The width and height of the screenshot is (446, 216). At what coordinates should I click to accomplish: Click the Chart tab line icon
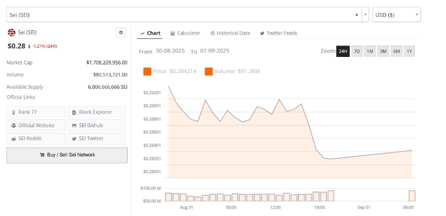[x=143, y=34]
